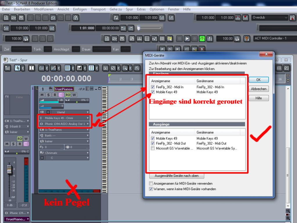The height and width of the screenshot is (223, 297).
Task: Click OK in MIDI-Geräte dialog
Action: click(259, 80)
